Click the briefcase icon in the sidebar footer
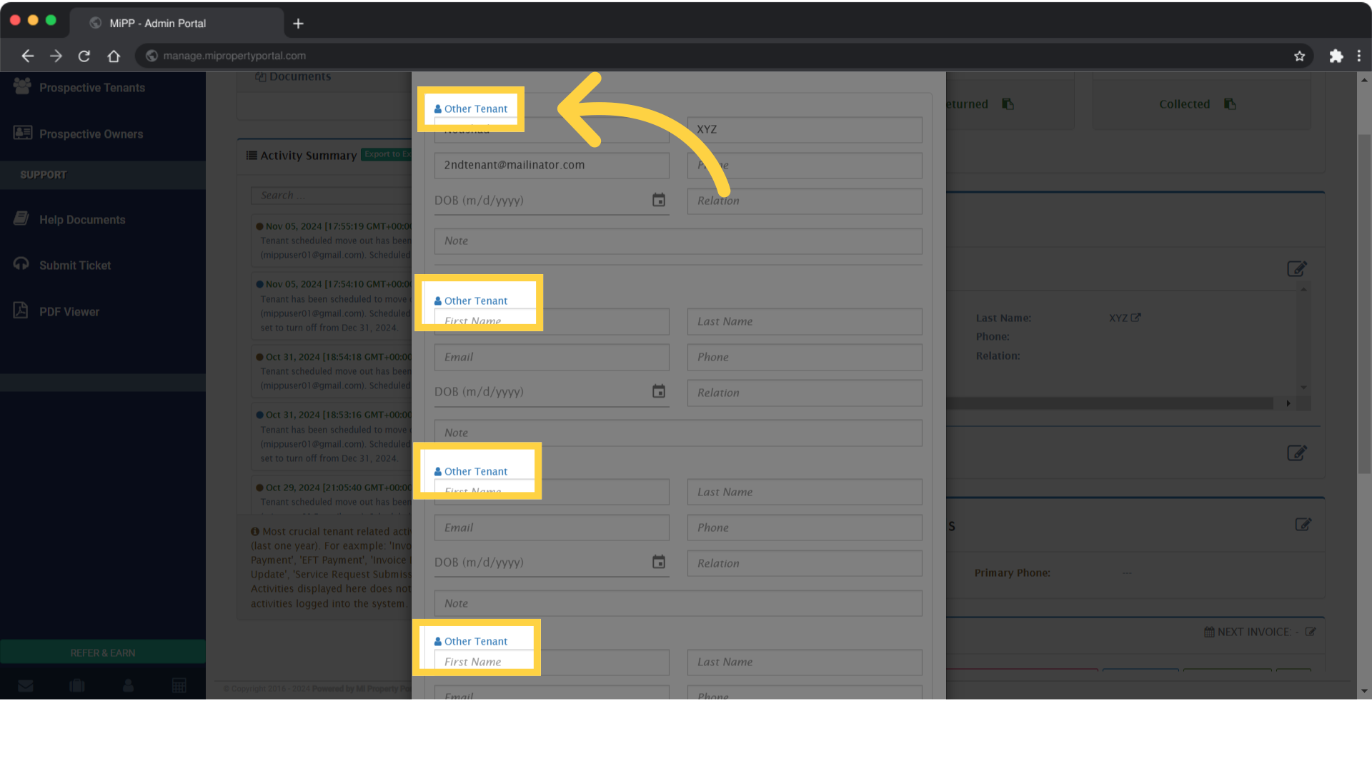 (x=77, y=686)
